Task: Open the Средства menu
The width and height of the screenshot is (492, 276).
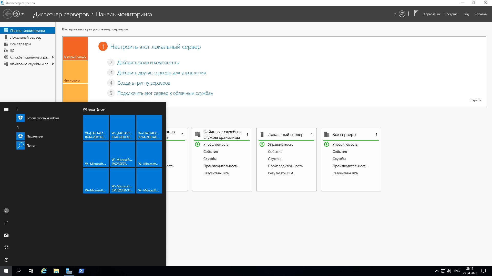Action: pyautogui.click(x=451, y=14)
